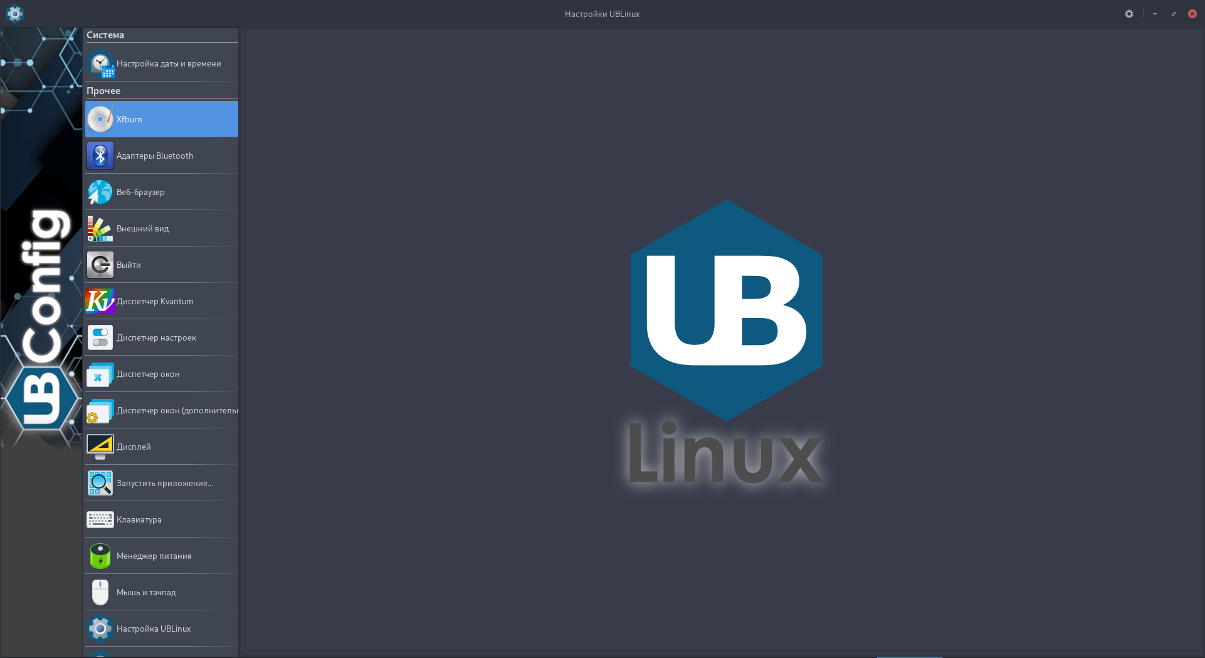
Task: Open the settings gear in the title bar
Action: click(x=1129, y=14)
